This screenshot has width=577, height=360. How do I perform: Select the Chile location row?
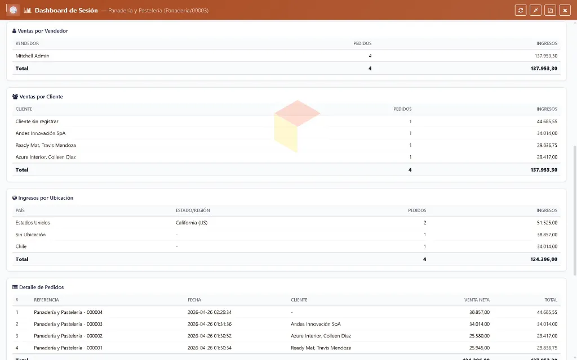click(286, 246)
